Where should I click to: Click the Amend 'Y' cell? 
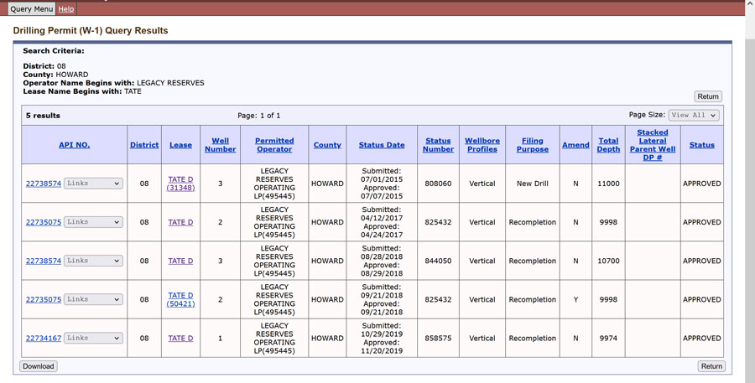tap(575, 299)
